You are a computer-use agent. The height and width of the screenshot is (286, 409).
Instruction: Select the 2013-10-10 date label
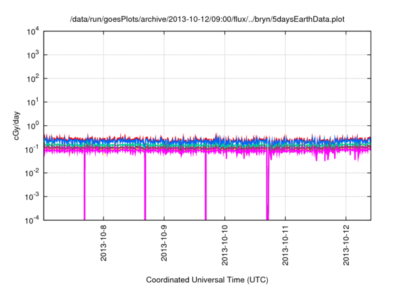(224, 245)
